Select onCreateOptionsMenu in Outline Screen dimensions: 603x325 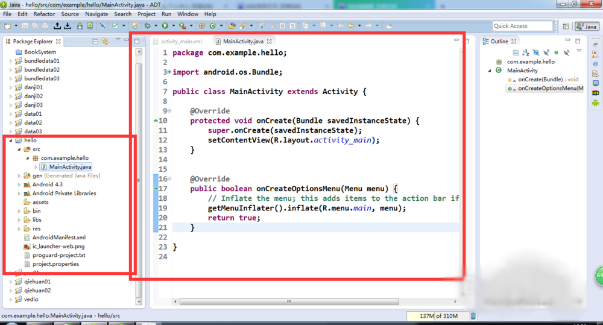(545, 88)
